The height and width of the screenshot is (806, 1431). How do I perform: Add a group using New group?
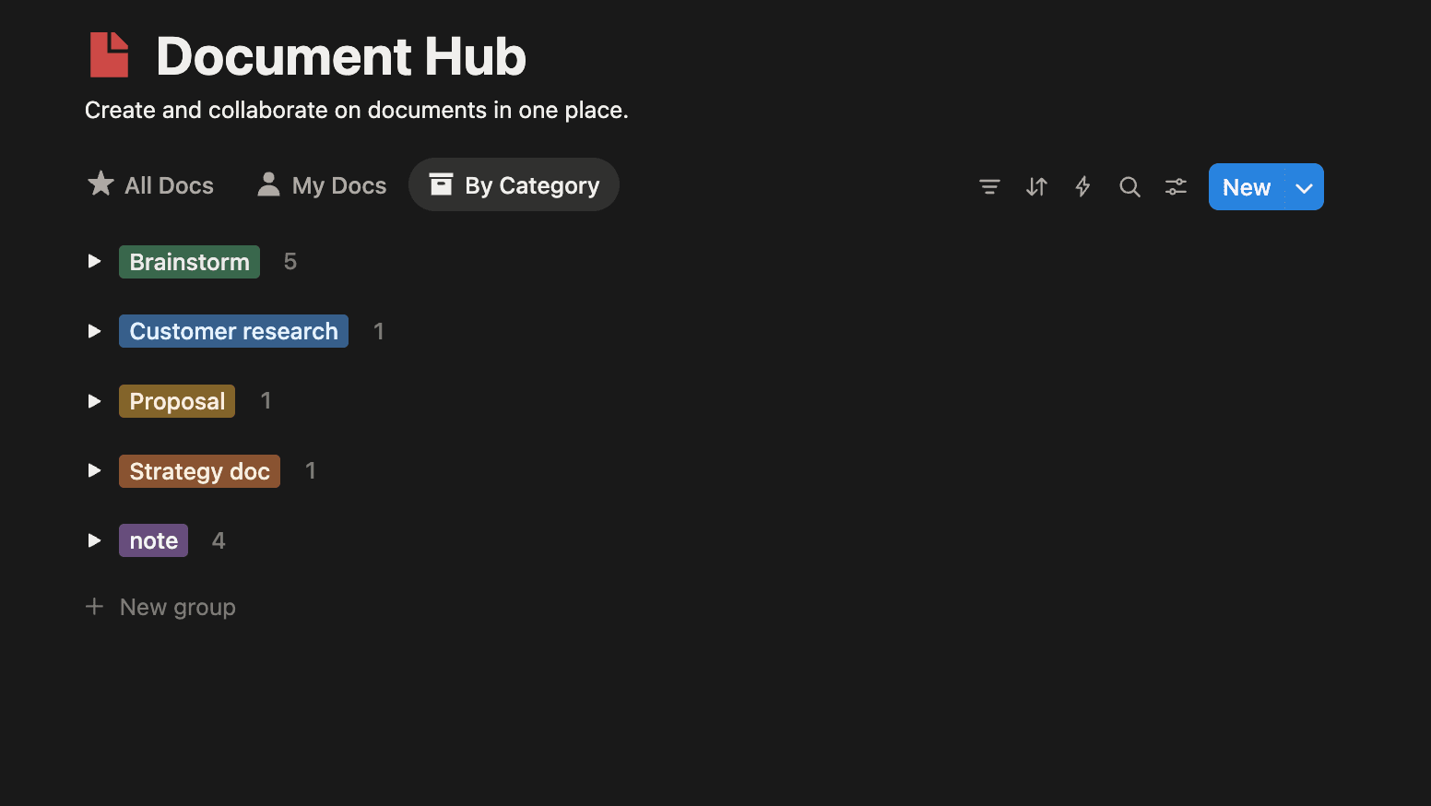point(160,607)
